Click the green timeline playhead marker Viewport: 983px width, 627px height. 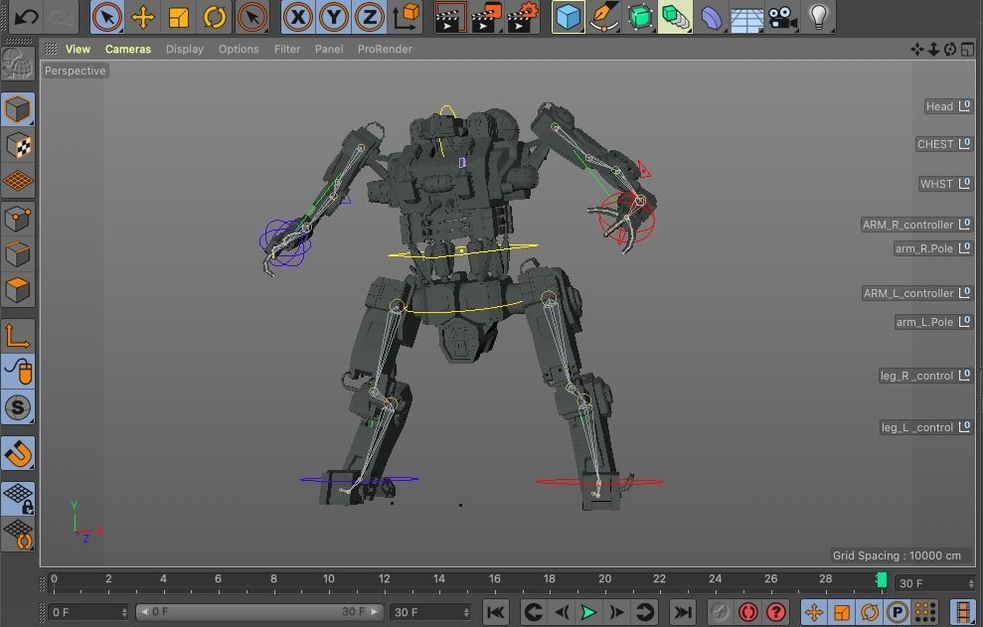coord(882,580)
